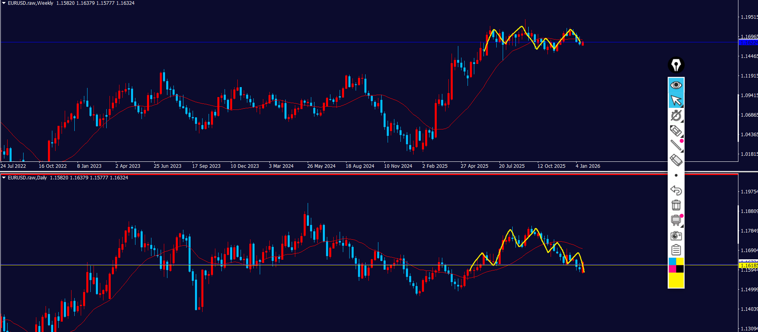
Task: Select the cursor arrow tool
Action: click(x=676, y=100)
